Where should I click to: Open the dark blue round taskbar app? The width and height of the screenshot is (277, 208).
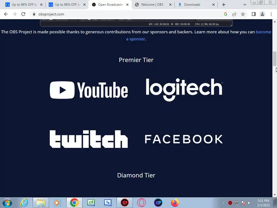158,203
